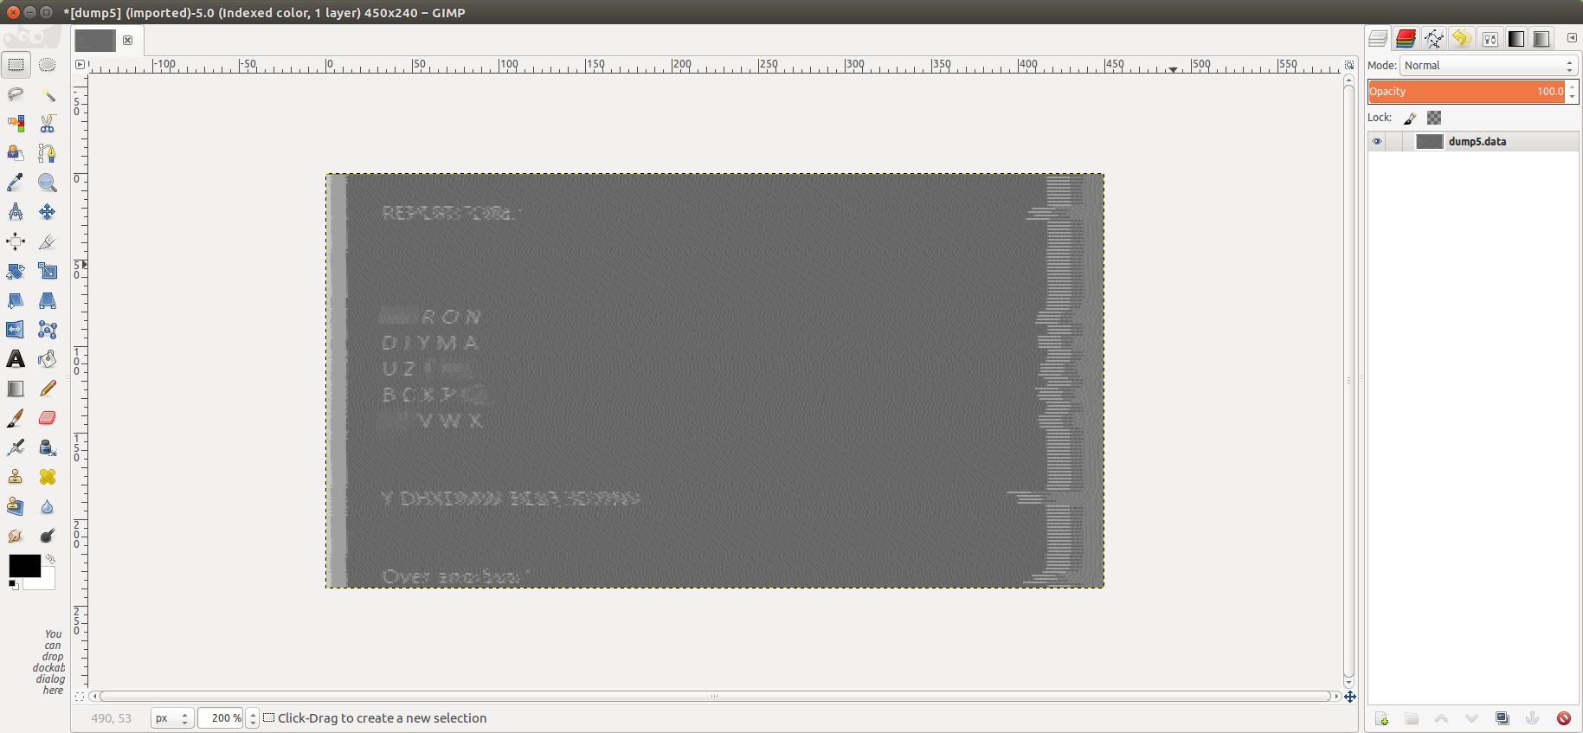The height and width of the screenshot is (733, 1583).
Task: Select the Heal tool bandage icon
Action: (48, 477)
